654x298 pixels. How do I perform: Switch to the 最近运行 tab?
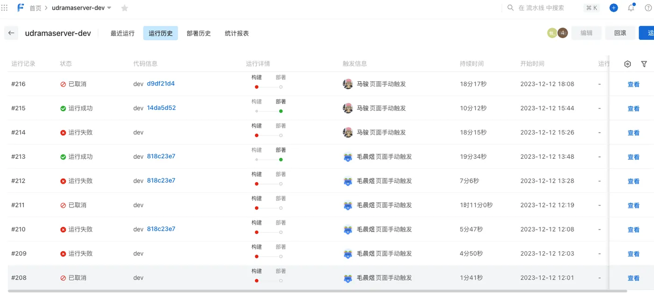pos(122,33)
